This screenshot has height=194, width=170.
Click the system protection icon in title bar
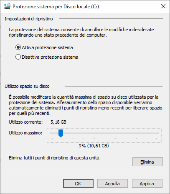coord(7,6)
